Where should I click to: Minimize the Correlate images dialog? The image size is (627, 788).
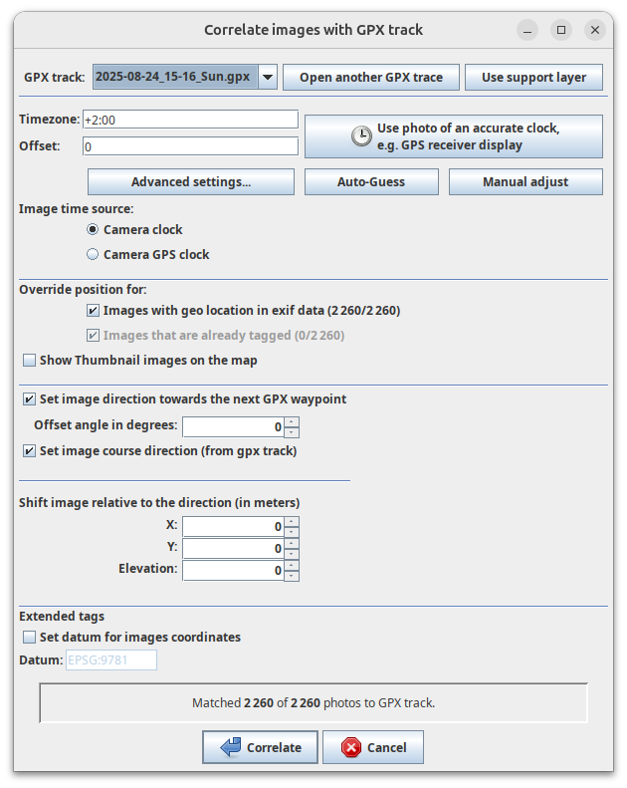[528, 30]
